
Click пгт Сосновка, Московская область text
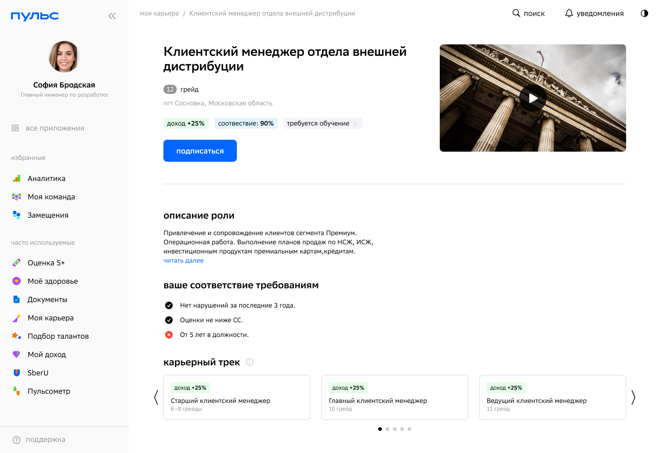(x=218, y=103)
